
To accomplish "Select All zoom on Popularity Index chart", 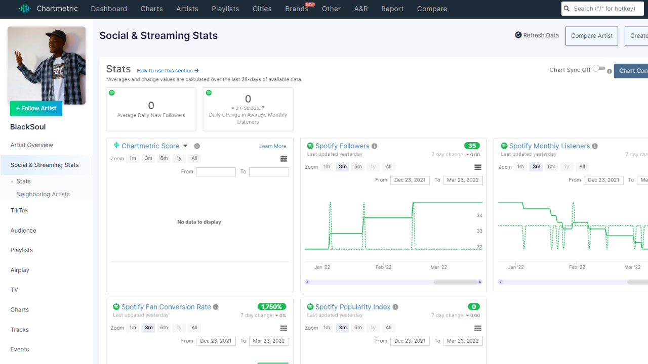I will tap(388, 328).
